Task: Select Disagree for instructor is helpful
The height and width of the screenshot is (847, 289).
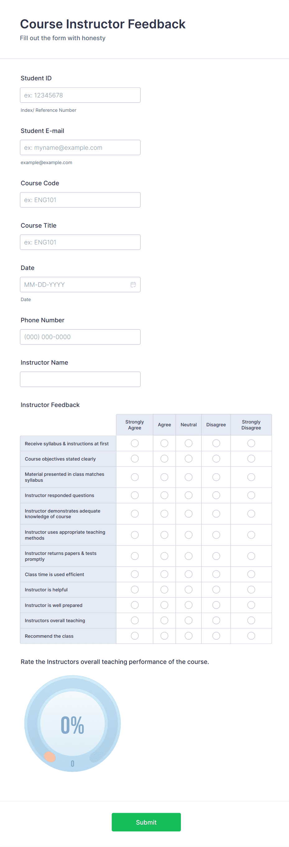Action: tap(216, 589)
